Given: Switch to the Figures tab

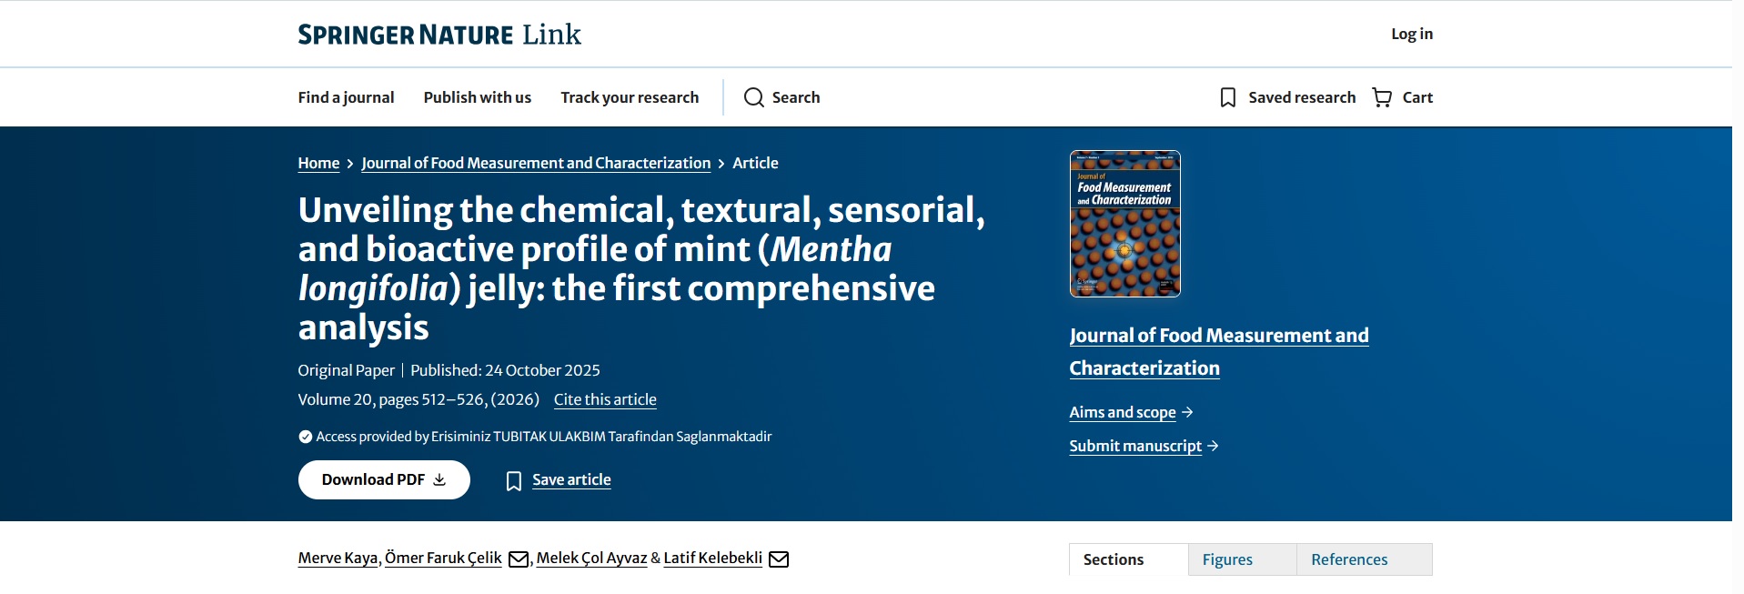Looking at the screenshot, I should pyautogui.click(x=1227, y=559).
